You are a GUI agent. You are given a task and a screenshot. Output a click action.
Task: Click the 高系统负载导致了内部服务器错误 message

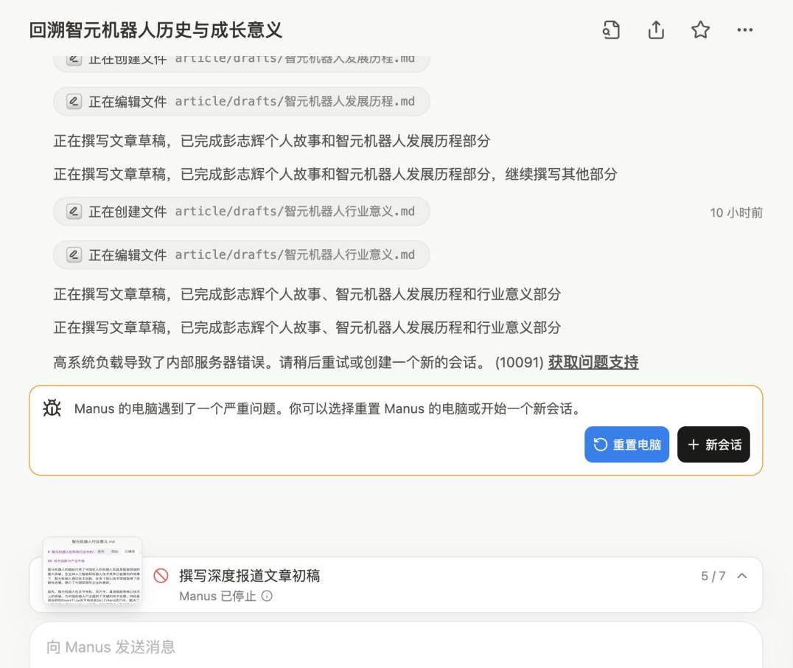click(270, 362)
